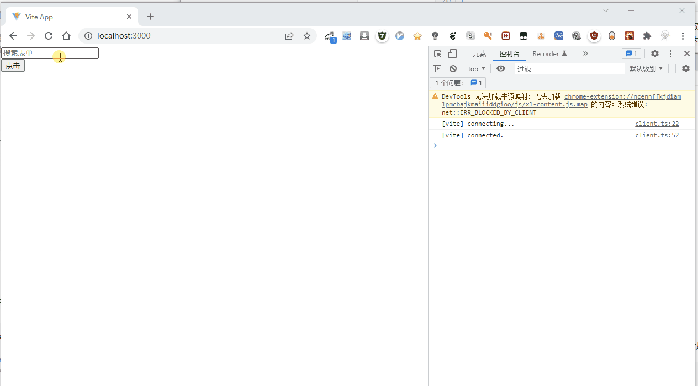Reload the localhost page
698x386 pixels.
pyautogui.click(x=49, y=36)
